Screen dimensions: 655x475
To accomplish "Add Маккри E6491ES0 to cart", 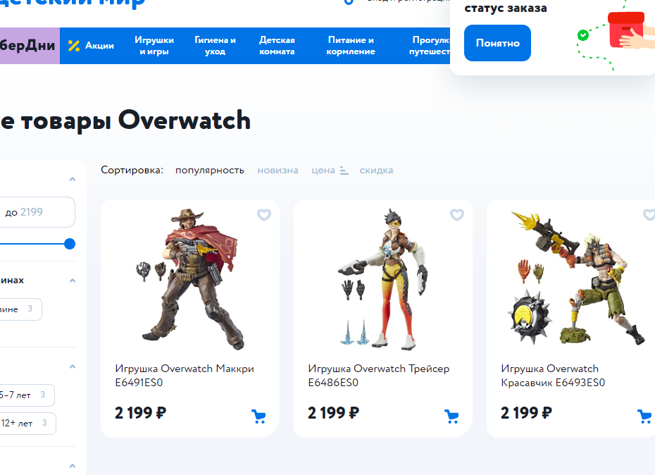I will coord(258,416).
